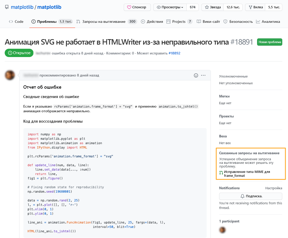
Task: Click the repository book icon next to matplotlib
Action: pyautogui.click(x=7, y=7)
